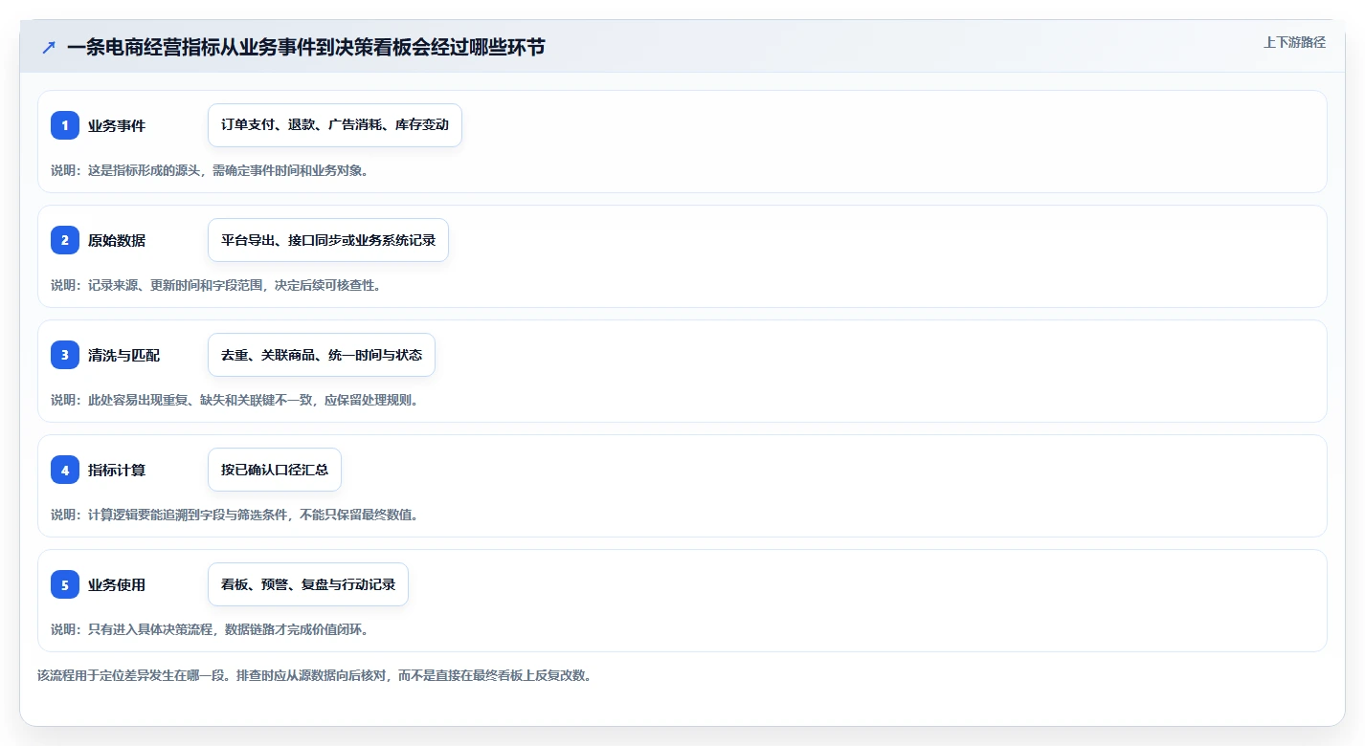
Task: Click the 看板、预警、复盘与行动记录 chip
Action: pos(308,584)
